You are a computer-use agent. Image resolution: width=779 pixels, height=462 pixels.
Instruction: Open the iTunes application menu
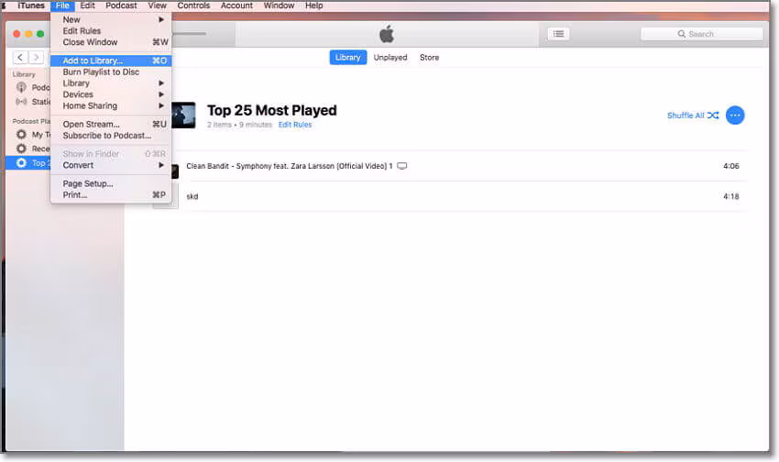coord(31,5)
